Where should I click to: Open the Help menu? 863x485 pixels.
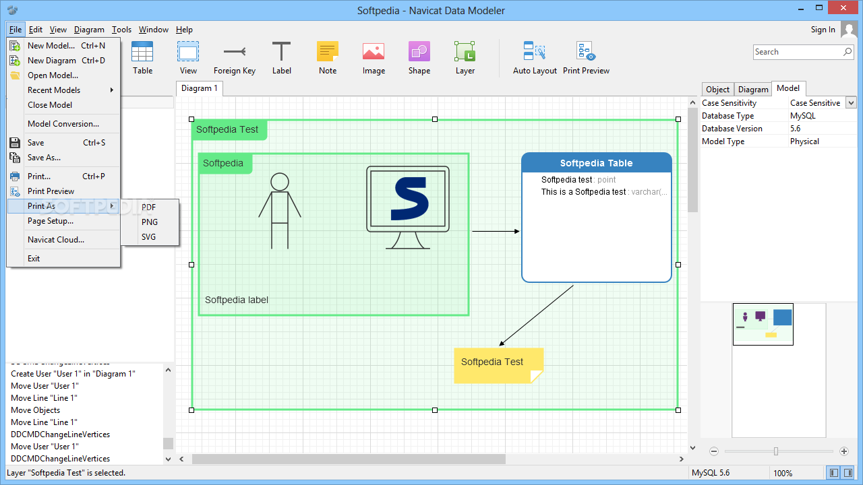(x=184, y=30)
